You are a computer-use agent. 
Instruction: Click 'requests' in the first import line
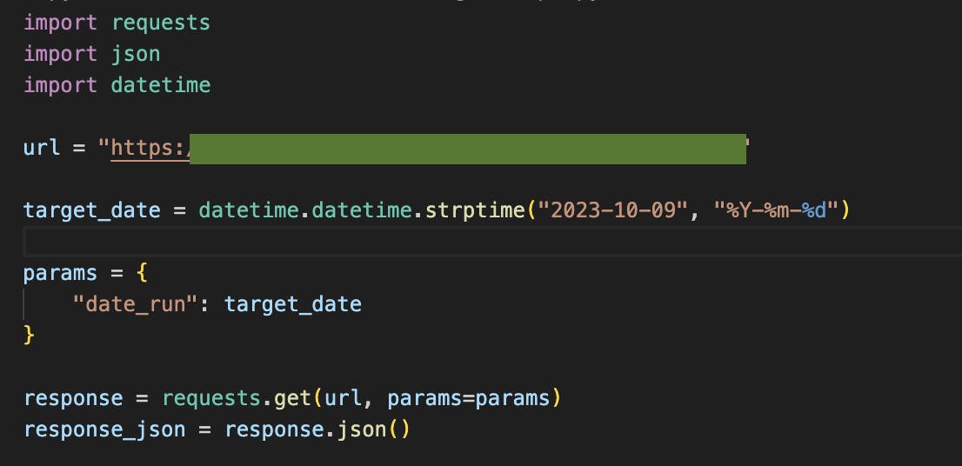[x=161, y=22]
